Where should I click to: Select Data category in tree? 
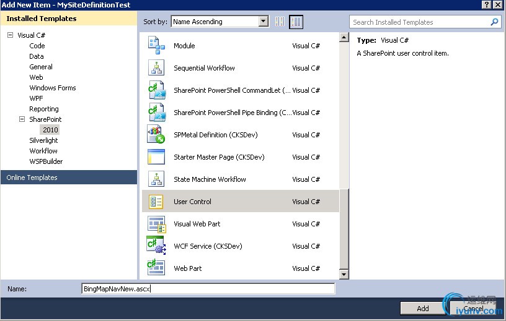37,56
